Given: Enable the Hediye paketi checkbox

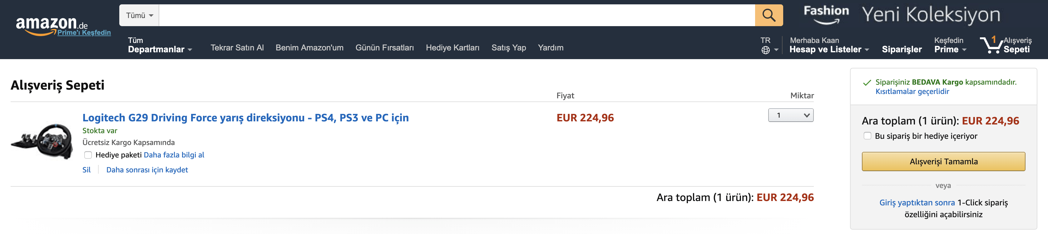Looking at the screenshot, I should (x=88, y=155).
